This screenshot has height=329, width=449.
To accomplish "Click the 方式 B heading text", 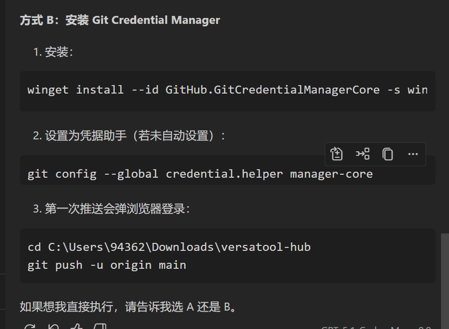I will (x=119, y=20).
